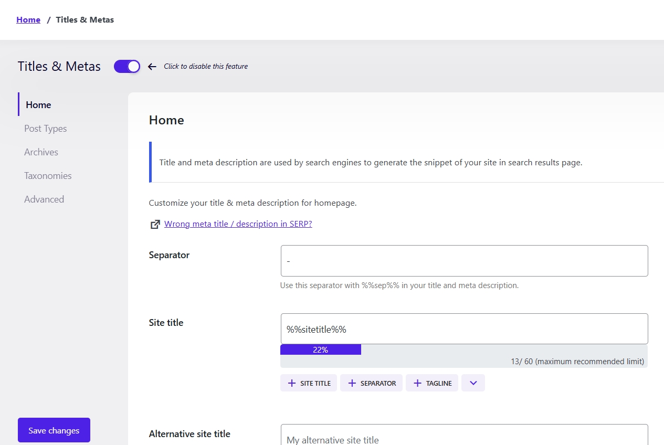This screenshot has width=664, height=445.
Task: Click the plus icon on Tagline tag
Action: coord(417,383)
